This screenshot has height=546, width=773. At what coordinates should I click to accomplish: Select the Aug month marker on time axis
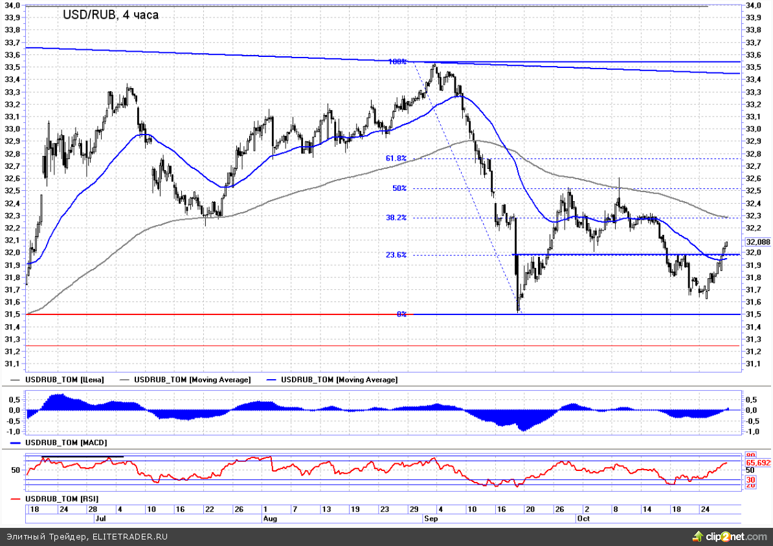click(x=270, y=519)
